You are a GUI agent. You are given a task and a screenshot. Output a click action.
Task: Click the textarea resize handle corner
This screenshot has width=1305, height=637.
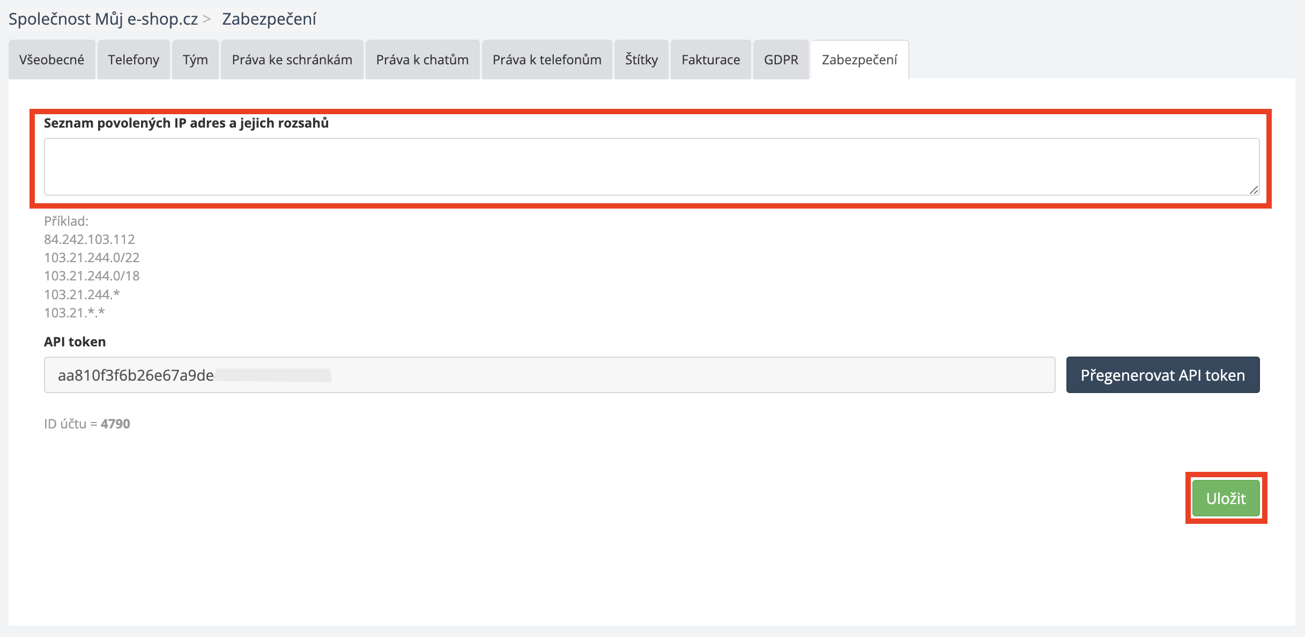click(x=1254, y=190)
